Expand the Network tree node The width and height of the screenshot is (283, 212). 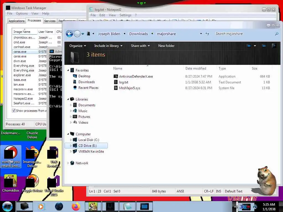[68, 163]
